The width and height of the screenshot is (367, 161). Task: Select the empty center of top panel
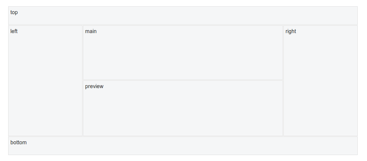pyautogui.click(x=183, y=16)
